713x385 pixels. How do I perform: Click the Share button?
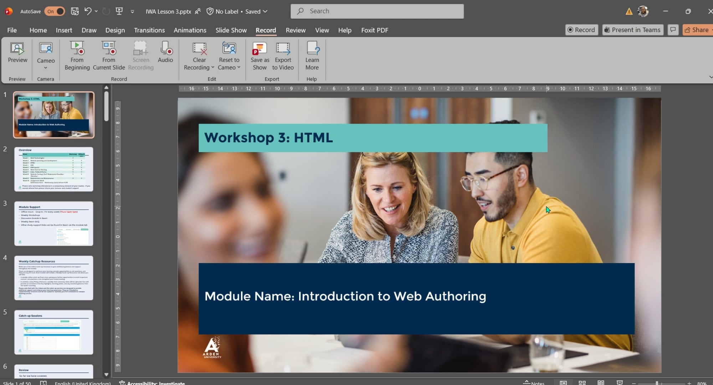[697, 30]
